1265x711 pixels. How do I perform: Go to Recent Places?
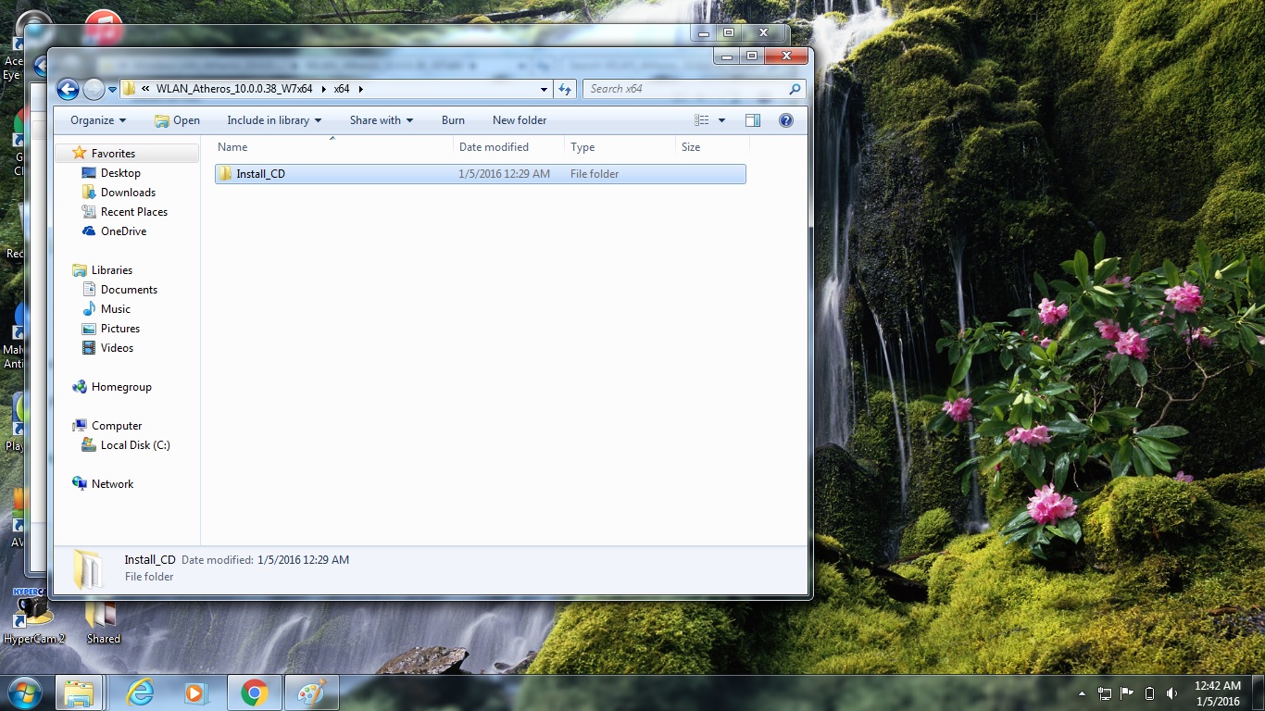coord(134,212)
